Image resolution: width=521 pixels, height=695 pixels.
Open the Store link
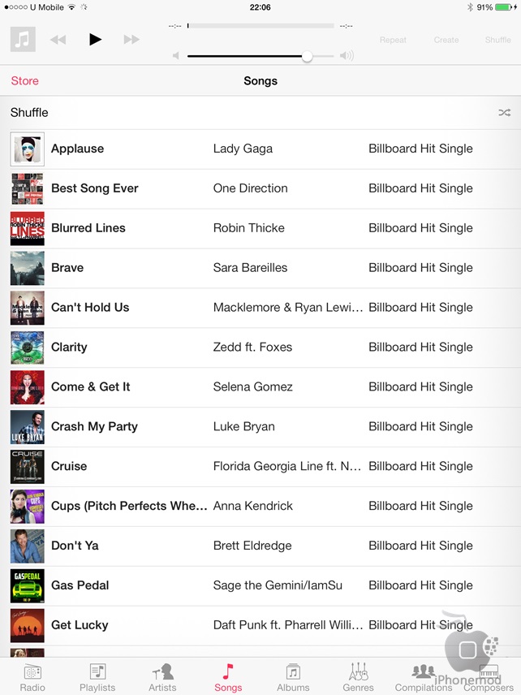point(25,80)
